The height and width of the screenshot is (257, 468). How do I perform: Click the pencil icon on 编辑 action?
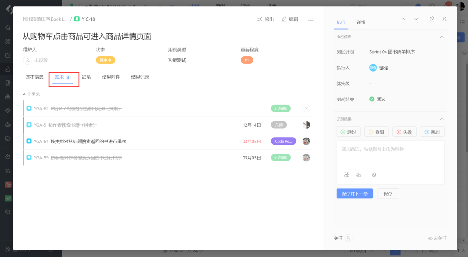coord(284,19)
